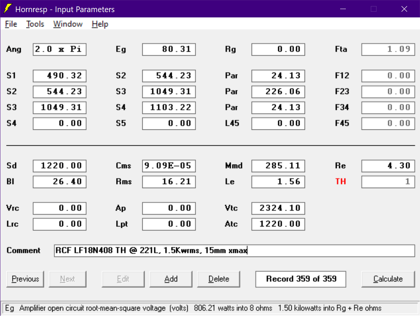Click the Lrc input field
This screenshot has width=420, height=316.
pyautogui.click(x=60, y=224)
